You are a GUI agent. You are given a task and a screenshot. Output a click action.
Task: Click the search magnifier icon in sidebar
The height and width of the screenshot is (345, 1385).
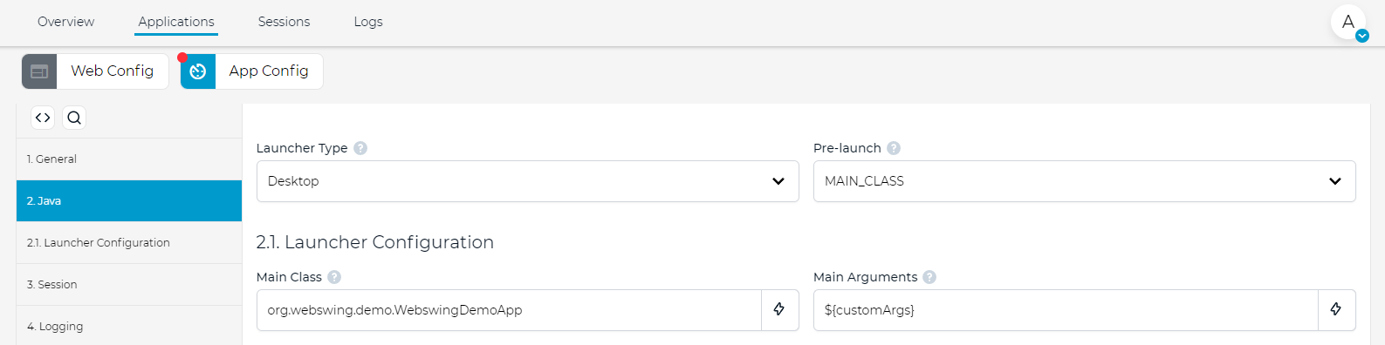[74, 118]
